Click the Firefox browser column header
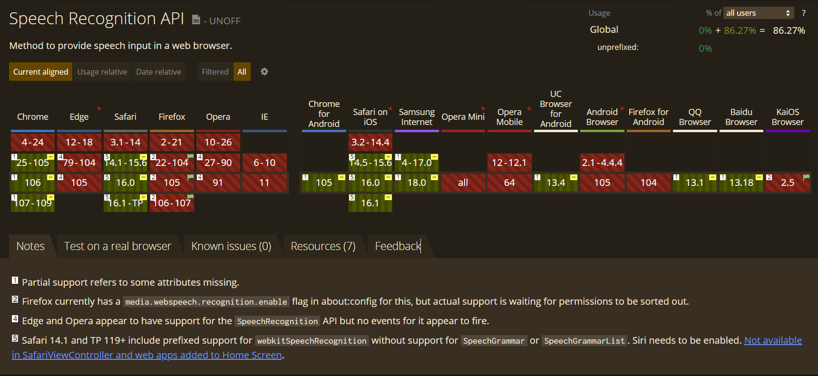The image size is (818, 376). (x=172, y=117)
